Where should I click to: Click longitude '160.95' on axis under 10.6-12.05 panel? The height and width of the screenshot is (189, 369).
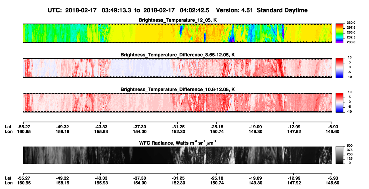coord(23,131)
